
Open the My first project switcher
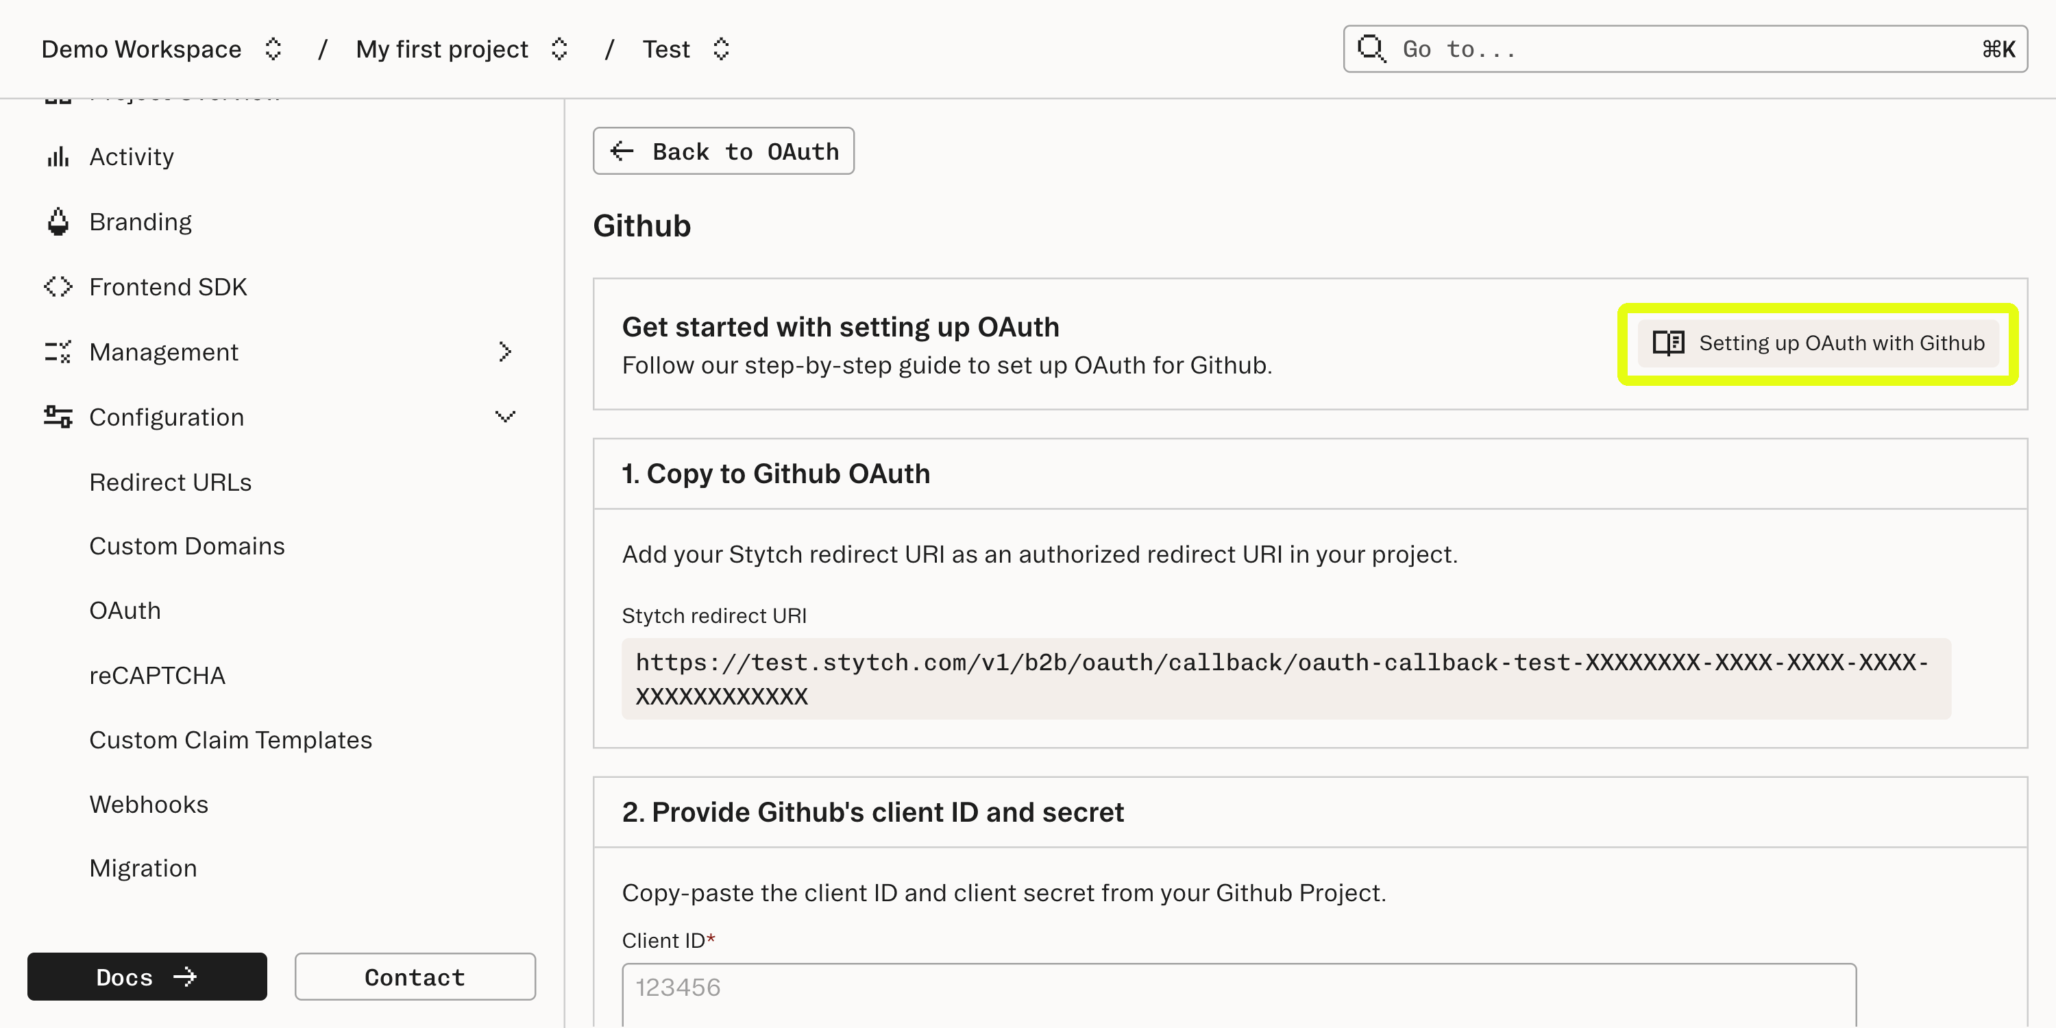click(x=559, y=49)
